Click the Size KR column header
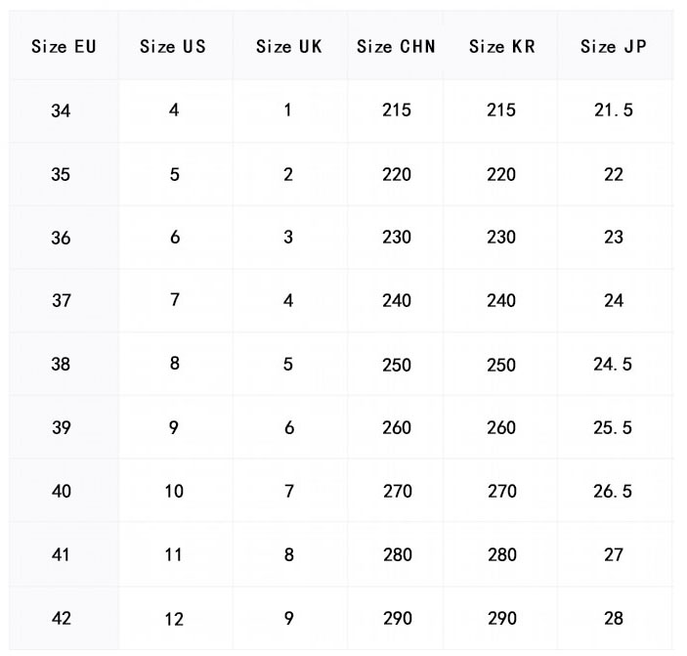The image size is (687, 656). pyautogui.click(x=502, y=47)
